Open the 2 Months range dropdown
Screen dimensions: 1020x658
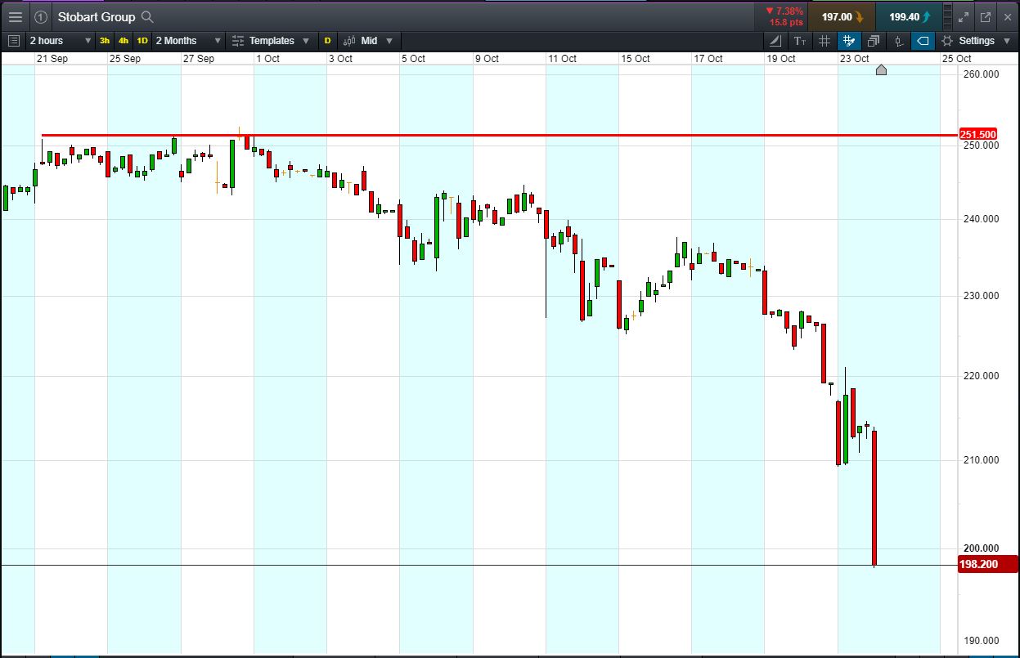188,40
